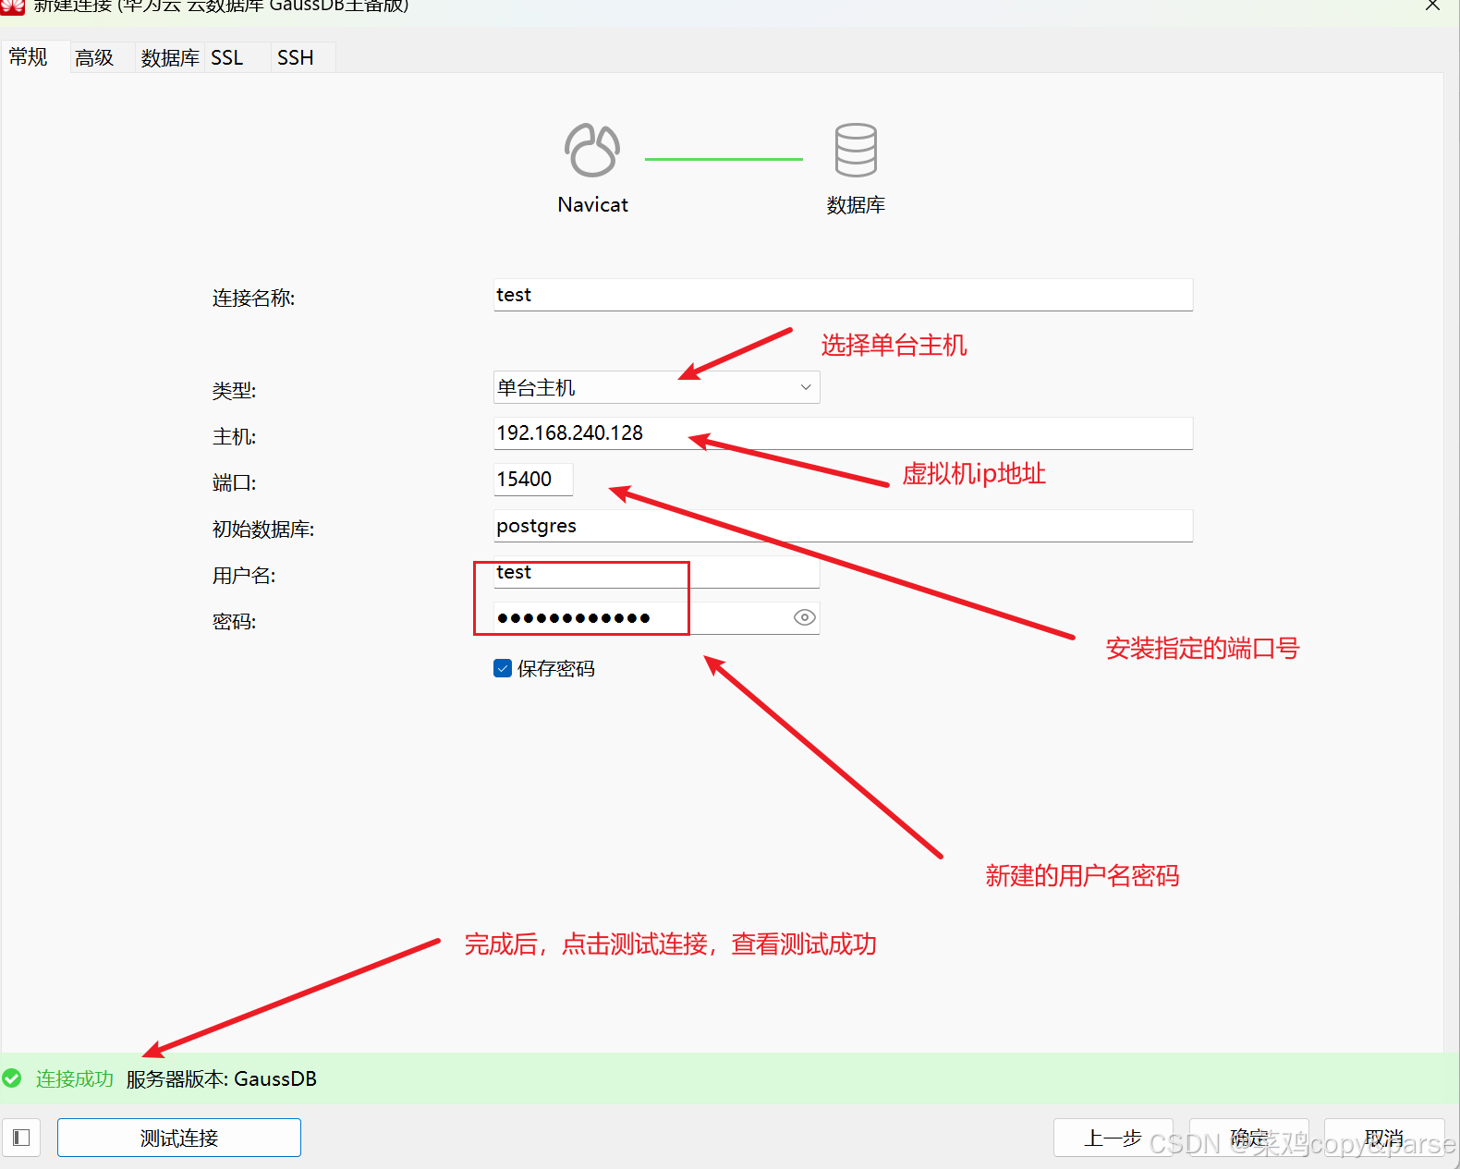The image size is (1460, 1169).
Task: Click the 初始数据库 field with postgres
Action: [x=844, y=526]
